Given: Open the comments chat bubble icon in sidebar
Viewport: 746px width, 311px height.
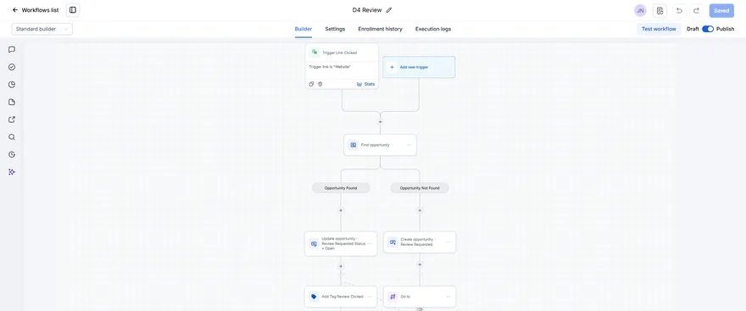Looking at the screenshot, I should coord(12,49).
